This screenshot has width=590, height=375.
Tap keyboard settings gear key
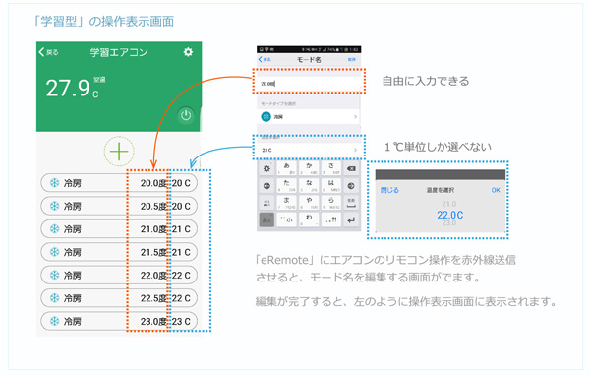click(266, 168)
